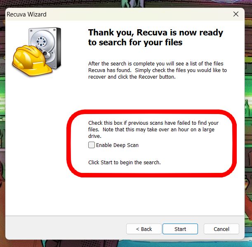Close the Recuva Wizard with the X icon
The image size is (252, 247).
click(236, 14)
